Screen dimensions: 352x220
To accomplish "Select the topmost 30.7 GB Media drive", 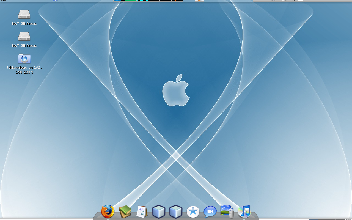I will [24, 17].
